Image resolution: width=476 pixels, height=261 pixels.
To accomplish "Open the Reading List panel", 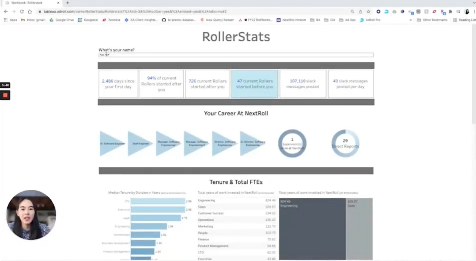I will 464,20.
